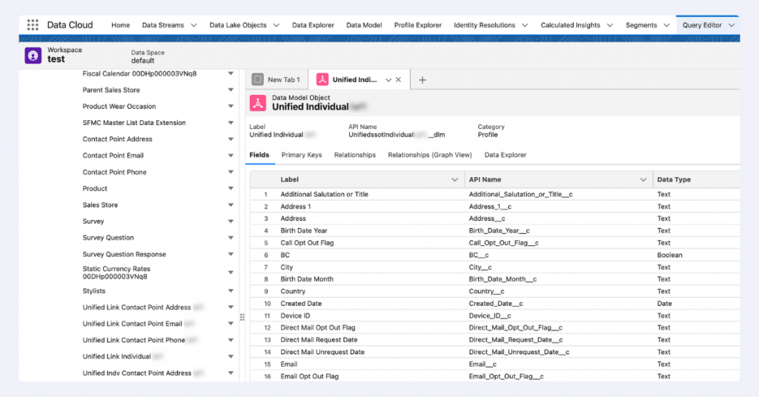This screenshot has height=397, width=759.
Task: Add a new query tab with plus icon
Action: point(422,80)
